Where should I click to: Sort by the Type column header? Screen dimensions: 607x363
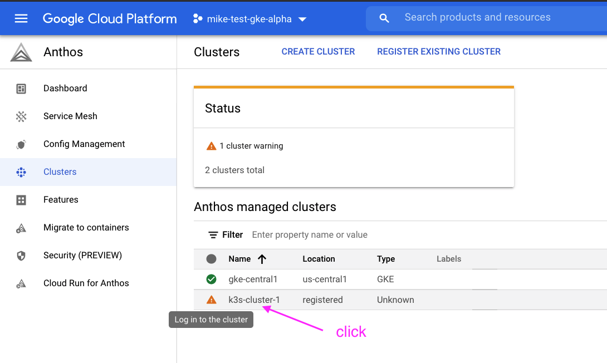click(x=386, y=259)
